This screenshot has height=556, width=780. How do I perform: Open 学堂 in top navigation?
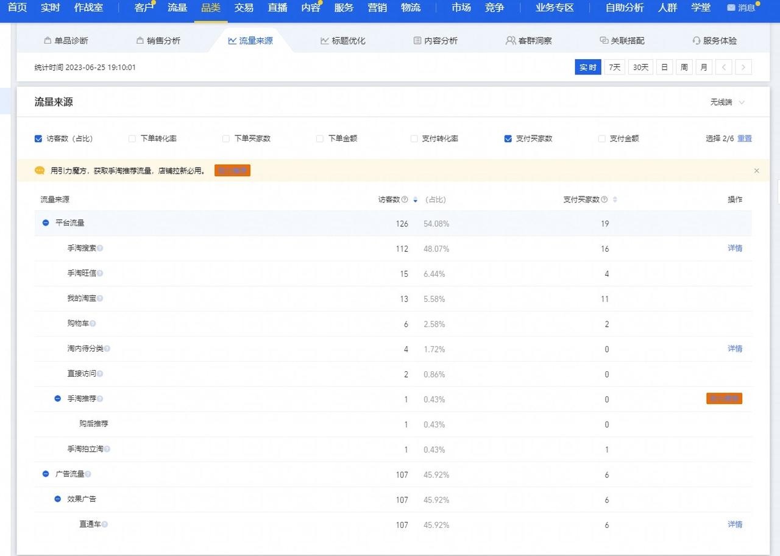click(701, 8)
